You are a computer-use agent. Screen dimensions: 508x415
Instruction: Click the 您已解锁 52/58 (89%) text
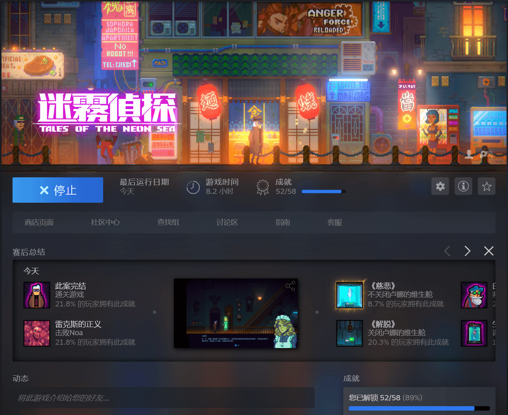coord(386,398)
